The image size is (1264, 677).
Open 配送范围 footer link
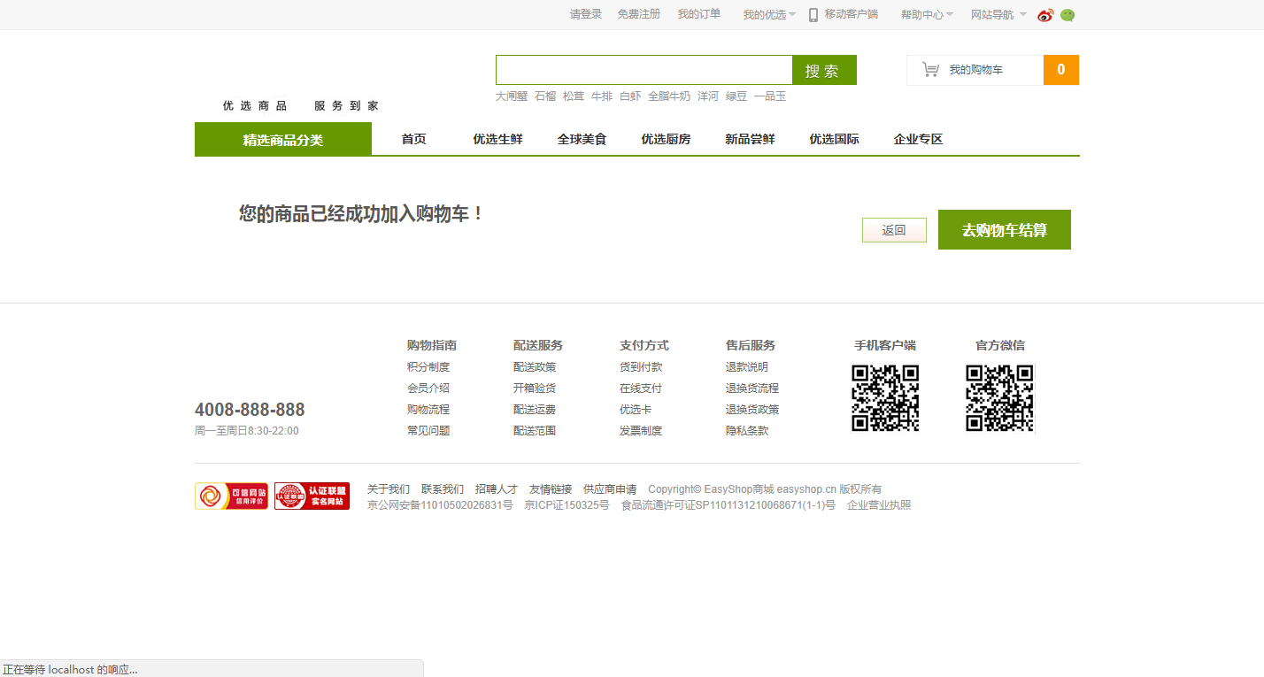tap(535, 431)
